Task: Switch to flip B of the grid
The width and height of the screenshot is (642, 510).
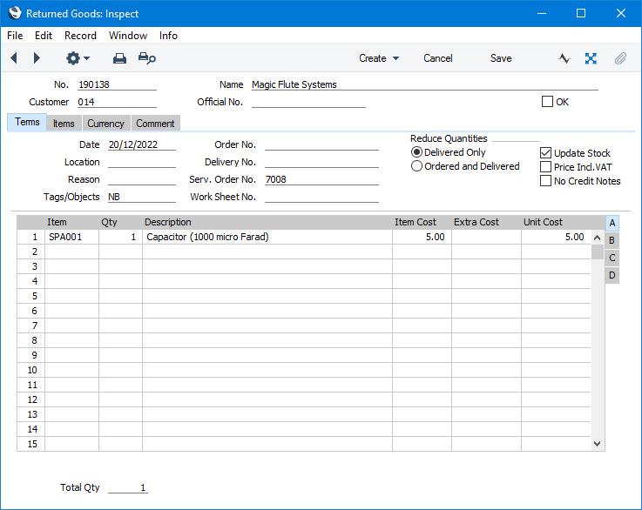Action: pos(612,240)
